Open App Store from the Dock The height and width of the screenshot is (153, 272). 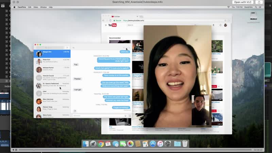pyautogui.click(x=153, y=144)
